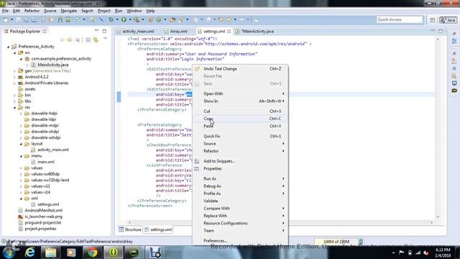Viewport: 460px width, 259px height.
Task: Switch to the Array.xml editor tab
Action: click(x=178, y=31)
